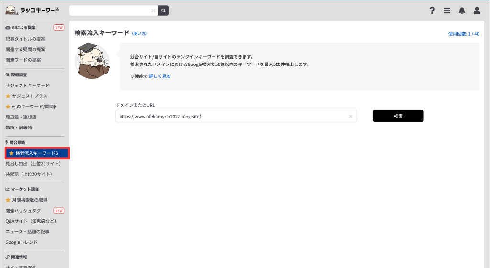This screenshot has width=490, height=268.
Task: Click the マーケット調査 section header
Action: [x=22, y=189]
